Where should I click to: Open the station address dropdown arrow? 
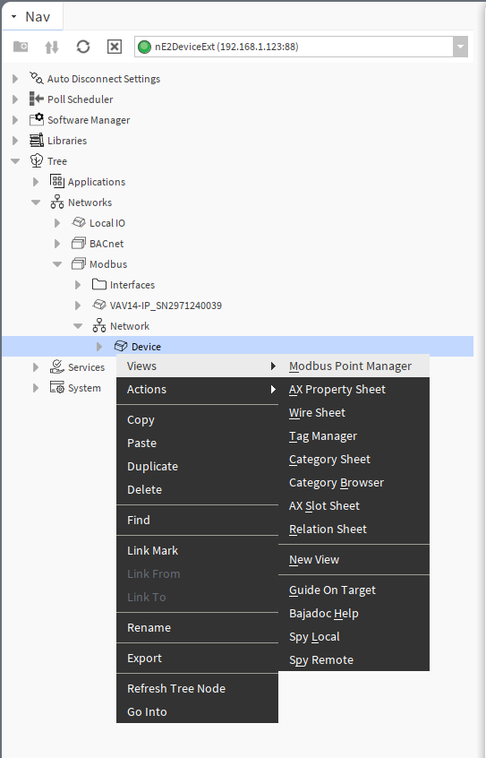click(460, 47)
